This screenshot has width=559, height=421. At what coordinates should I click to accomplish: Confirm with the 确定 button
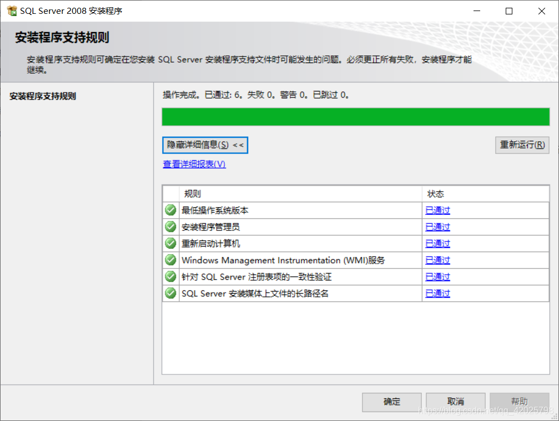pyautogui.click(x=392, y=402)
